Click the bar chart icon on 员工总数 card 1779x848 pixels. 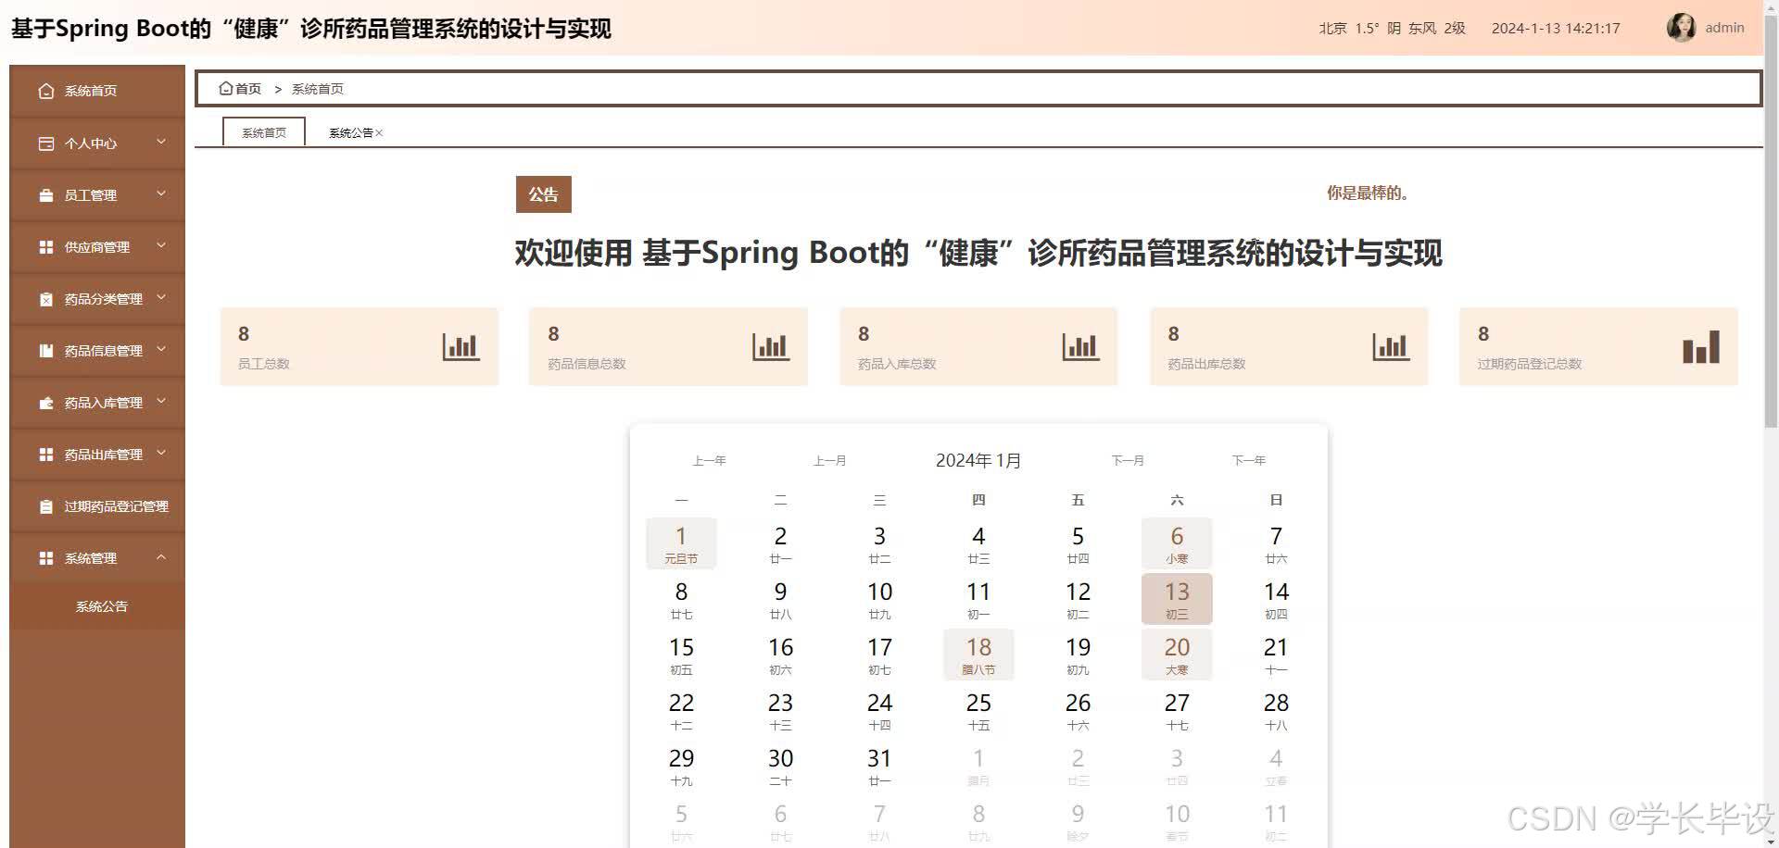pos(461,346)
